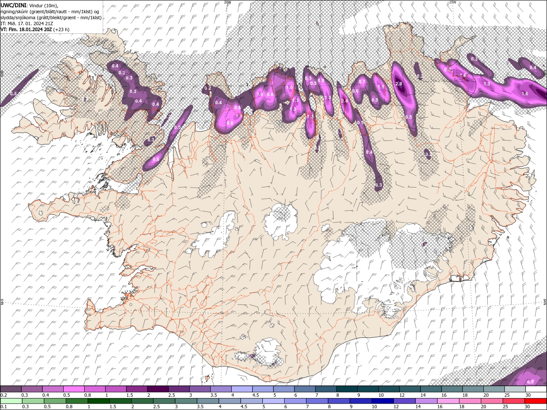547x410 pixels.
Task: Click the 20W longitude label at the top
Action: [x=227, y=2]
